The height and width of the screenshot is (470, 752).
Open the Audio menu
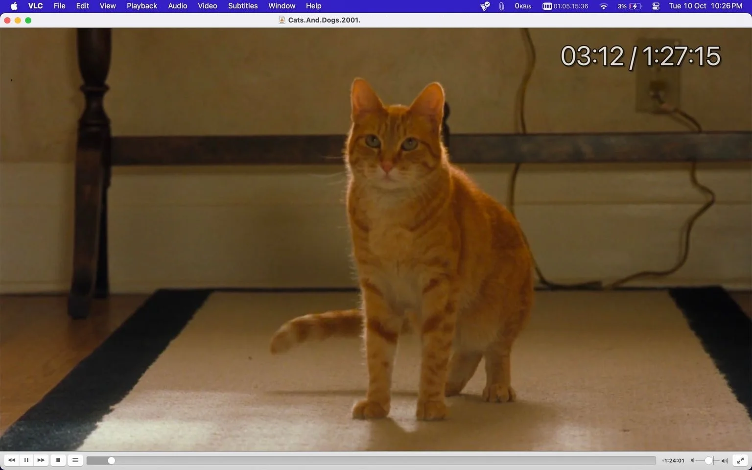click(177, 6)
